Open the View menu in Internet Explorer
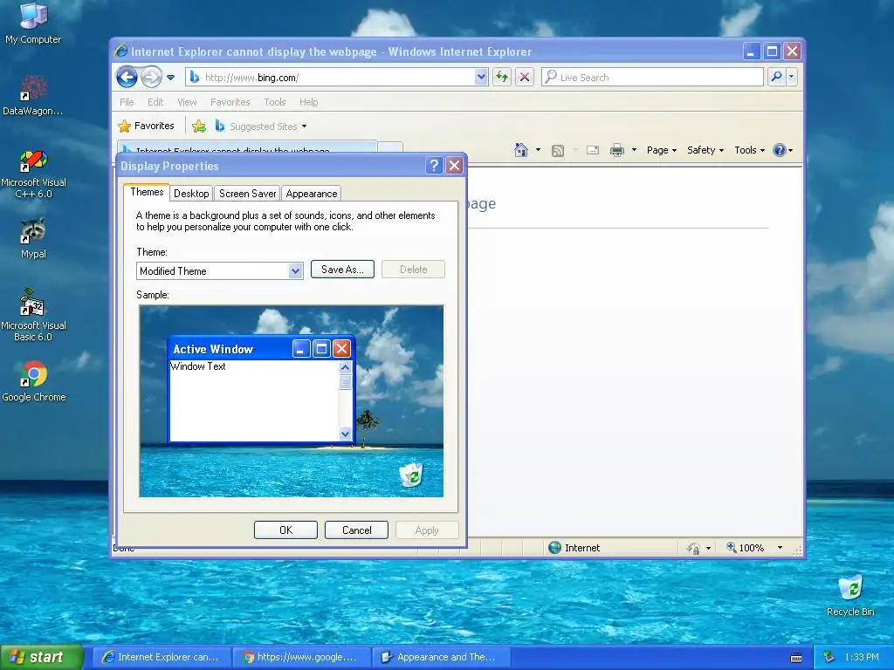Screen dimensions: 894x670 point(187,102)
